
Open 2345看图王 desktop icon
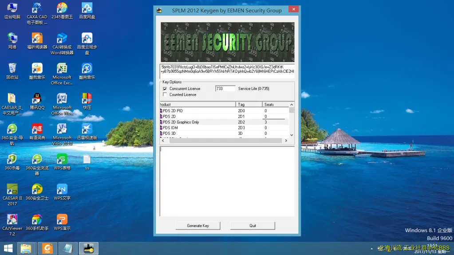click(x=62, y=11)
